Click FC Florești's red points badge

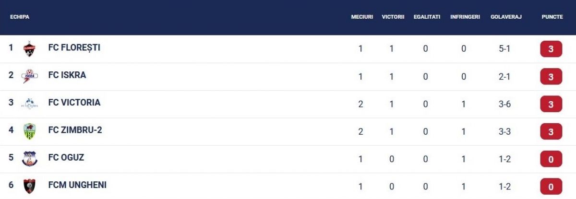[x=551, y=49]
